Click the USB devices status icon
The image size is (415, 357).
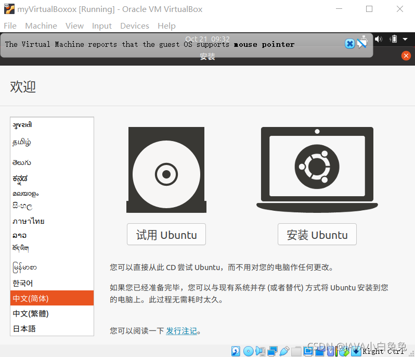point(284,351)
